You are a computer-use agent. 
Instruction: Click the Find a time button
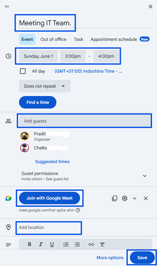(38, 102)
